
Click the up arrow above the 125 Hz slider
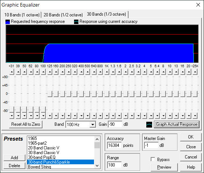click(x=50, y=72)
